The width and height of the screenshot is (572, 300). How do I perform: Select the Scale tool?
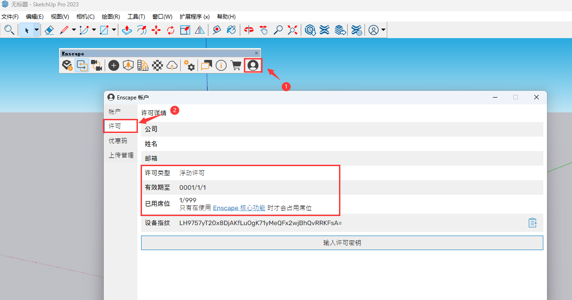point(185,30)
